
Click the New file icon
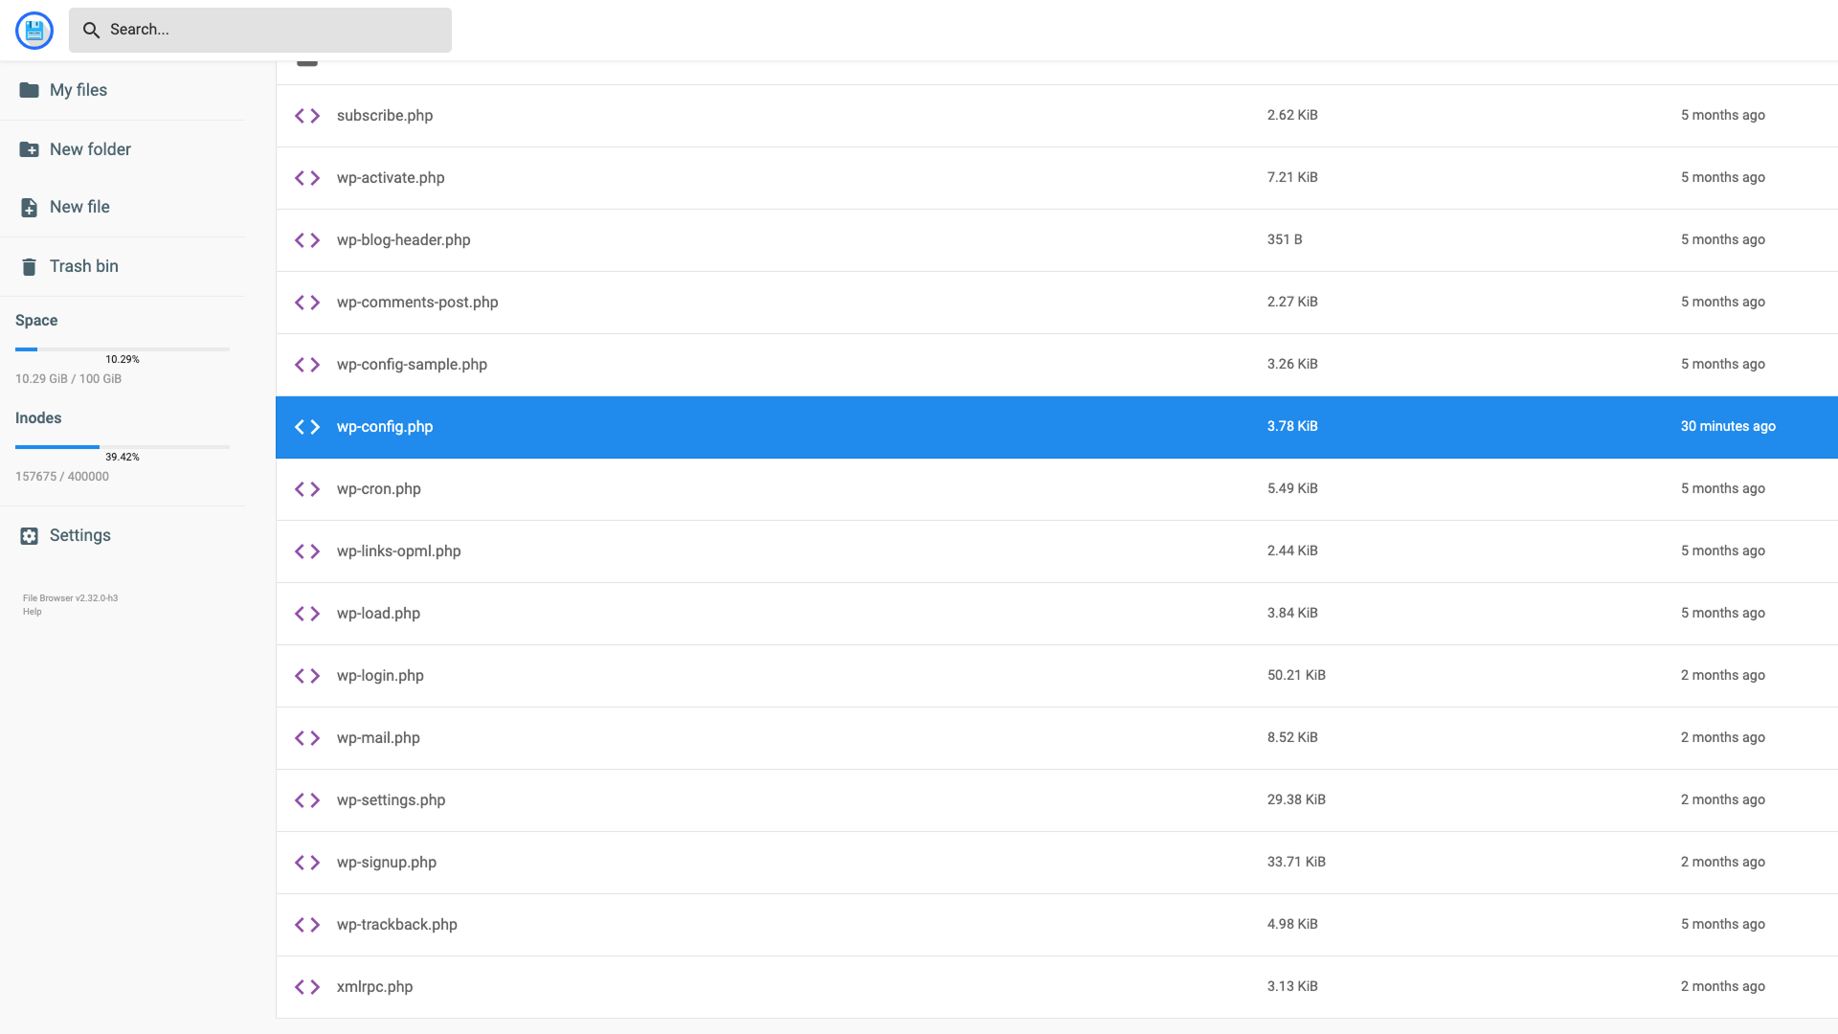coord(30,208)
